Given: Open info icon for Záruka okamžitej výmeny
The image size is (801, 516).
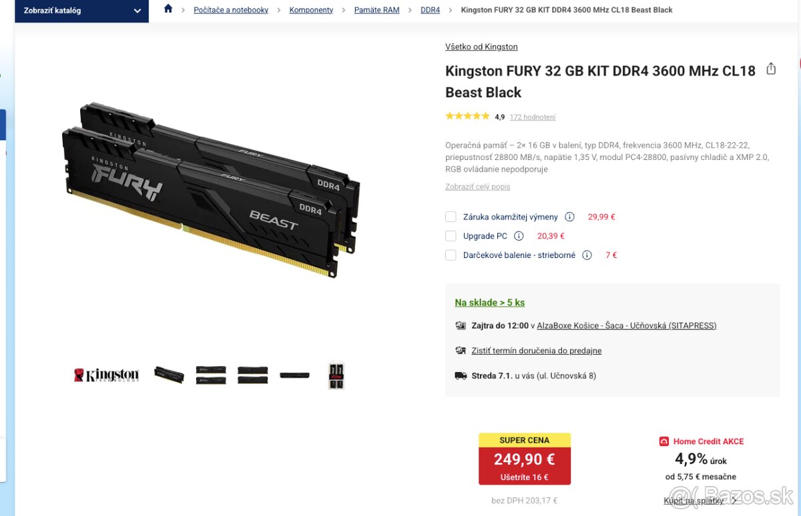Looking at the screenshot, I should coord(569,217).
